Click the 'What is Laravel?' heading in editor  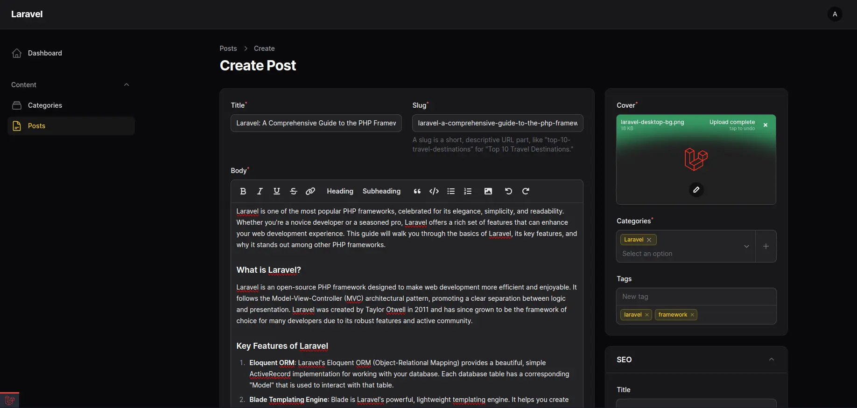[x=269, y=270]
